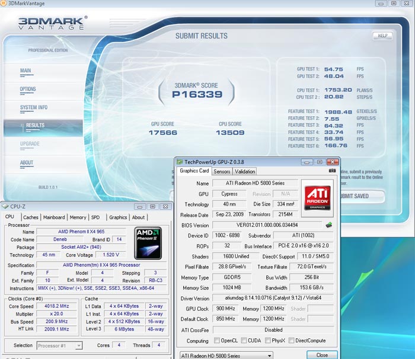The image size is (415, 359).
Task: Open UPGRADE in 3DMark sidebar
Action: pos(30,143)
